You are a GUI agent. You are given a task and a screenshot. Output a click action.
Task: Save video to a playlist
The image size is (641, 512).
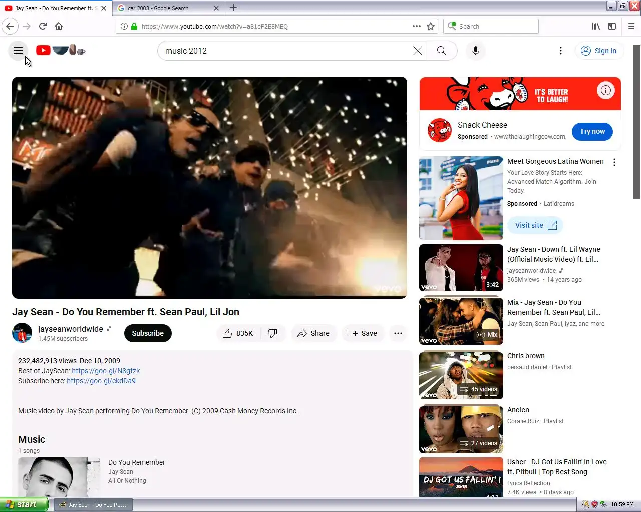[x=362, y=333]
